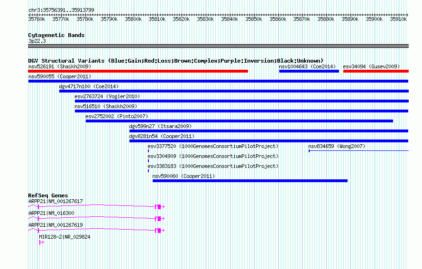
Task: Open esv3304909 1000 Genomes variant label
Action: [x=213, y=156]
